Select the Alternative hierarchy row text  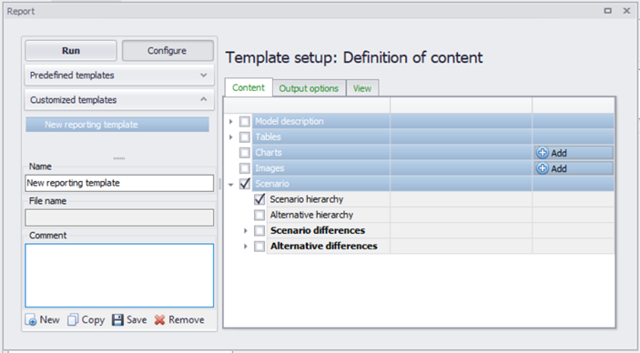pos(311,215)
